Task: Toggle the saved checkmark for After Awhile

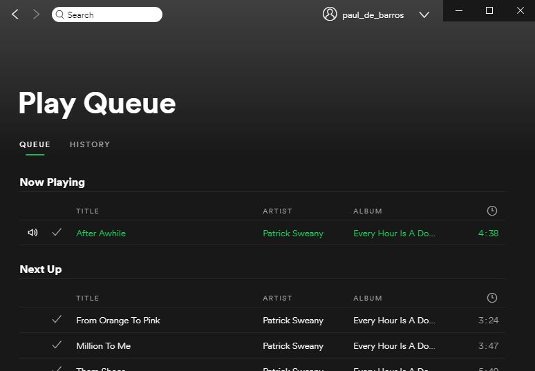Action: pyautogui.click(x=57, y=233)
